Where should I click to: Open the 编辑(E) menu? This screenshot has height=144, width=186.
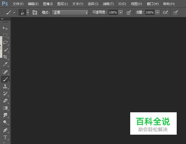[x=33, y=4]
